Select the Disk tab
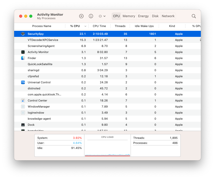Viewport: 215px width, 179px height. coord(155,16)
